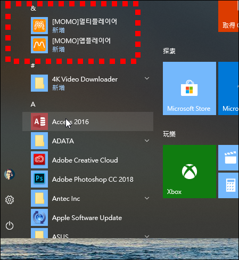The image size is (239, 260).
Task: Click the & section header
Action: click(x=33, y=8)
